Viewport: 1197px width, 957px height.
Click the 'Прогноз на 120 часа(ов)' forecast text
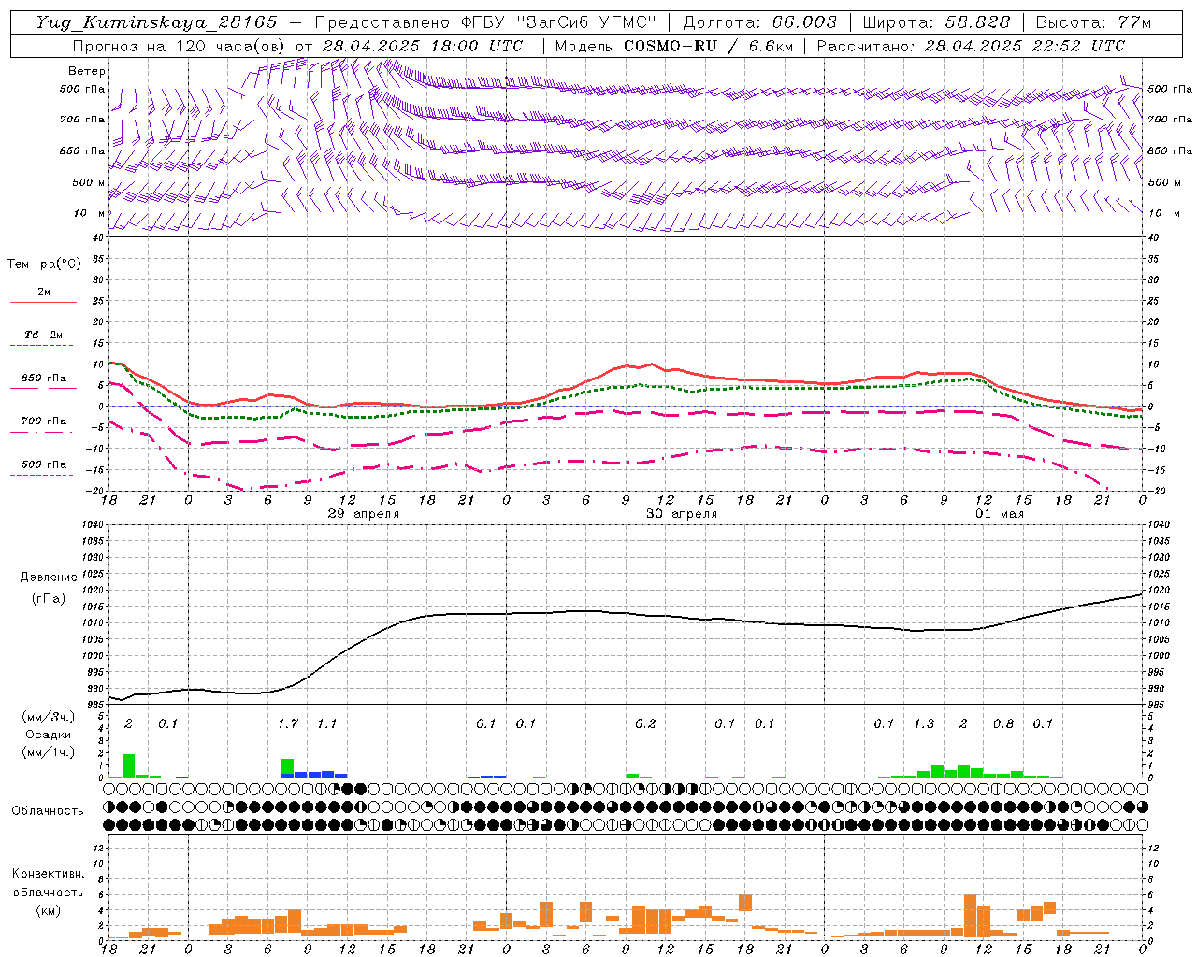pos(180,46)
